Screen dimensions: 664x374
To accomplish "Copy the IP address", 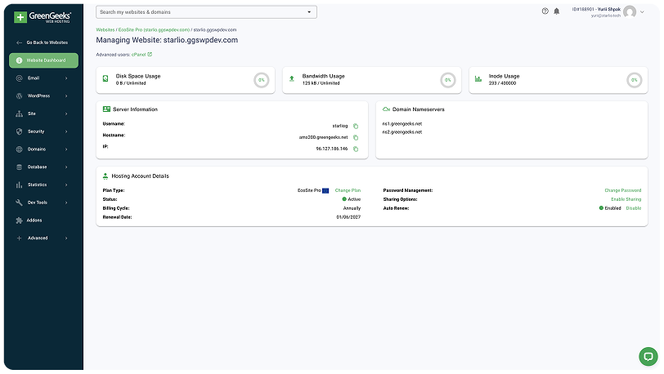I will coord(356,149).
